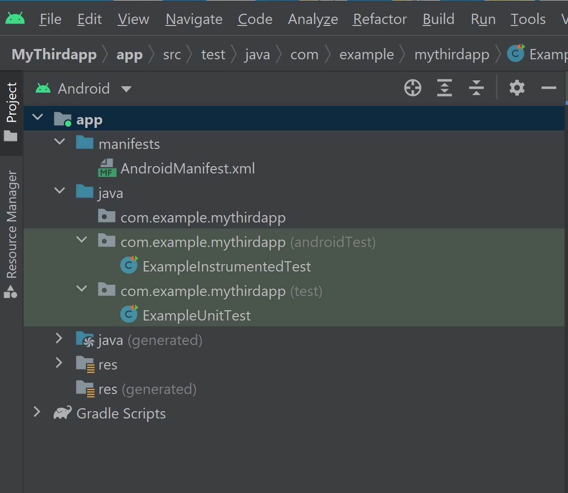
Task: Select the res folder icon
Action: coord(86,364)
